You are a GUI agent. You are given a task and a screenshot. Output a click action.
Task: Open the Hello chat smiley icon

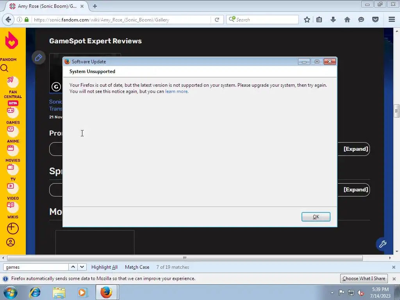(x=361, y=20)
